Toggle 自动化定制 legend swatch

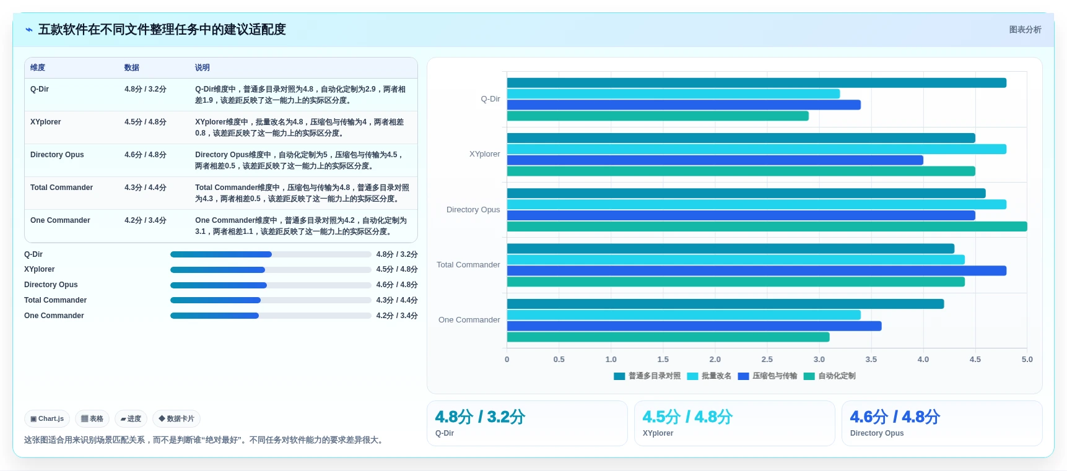pos(809,376)
